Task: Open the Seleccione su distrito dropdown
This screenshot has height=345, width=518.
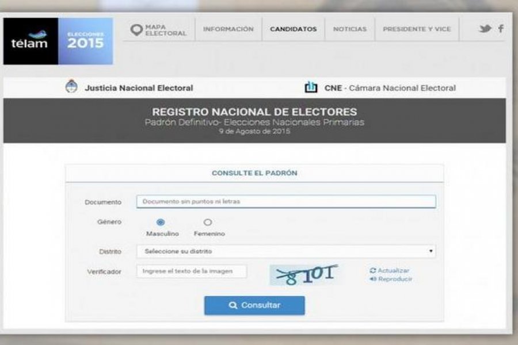Action: [x=286, y=252]
